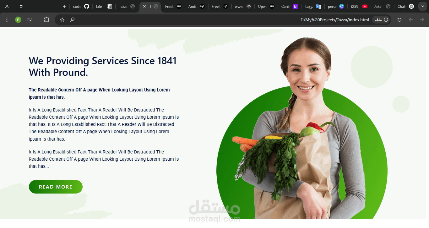Go forward using the right-pointing arrow
Viewport: 429px width, 228px height.
point(422,20)
